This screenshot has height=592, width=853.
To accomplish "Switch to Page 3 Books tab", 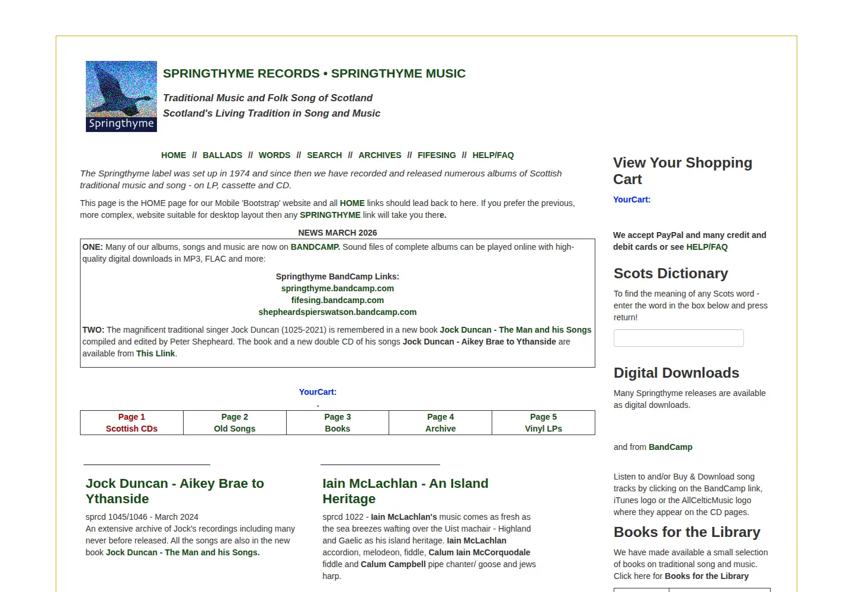I will point(338,423).
